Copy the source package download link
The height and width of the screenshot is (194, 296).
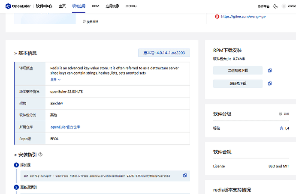click(x=270, y=84)
